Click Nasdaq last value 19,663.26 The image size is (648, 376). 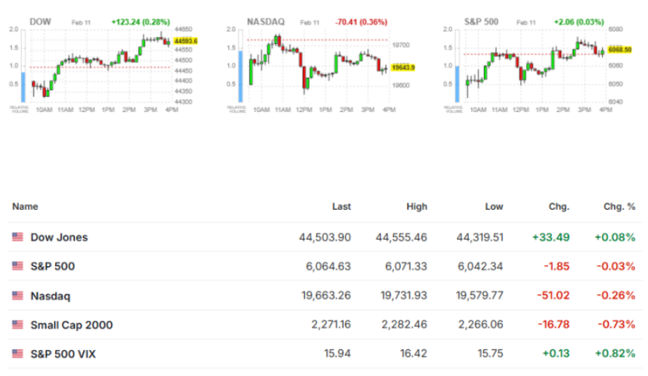(326, 296)
